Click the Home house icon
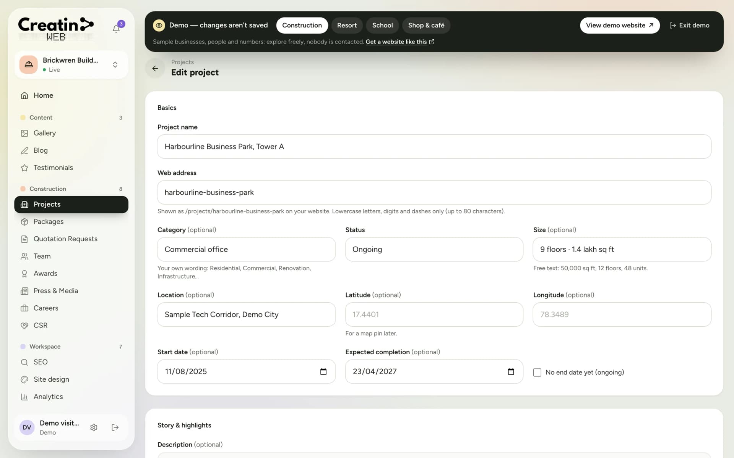The height and width of the screenshot is (458, 734). point(24,95)
